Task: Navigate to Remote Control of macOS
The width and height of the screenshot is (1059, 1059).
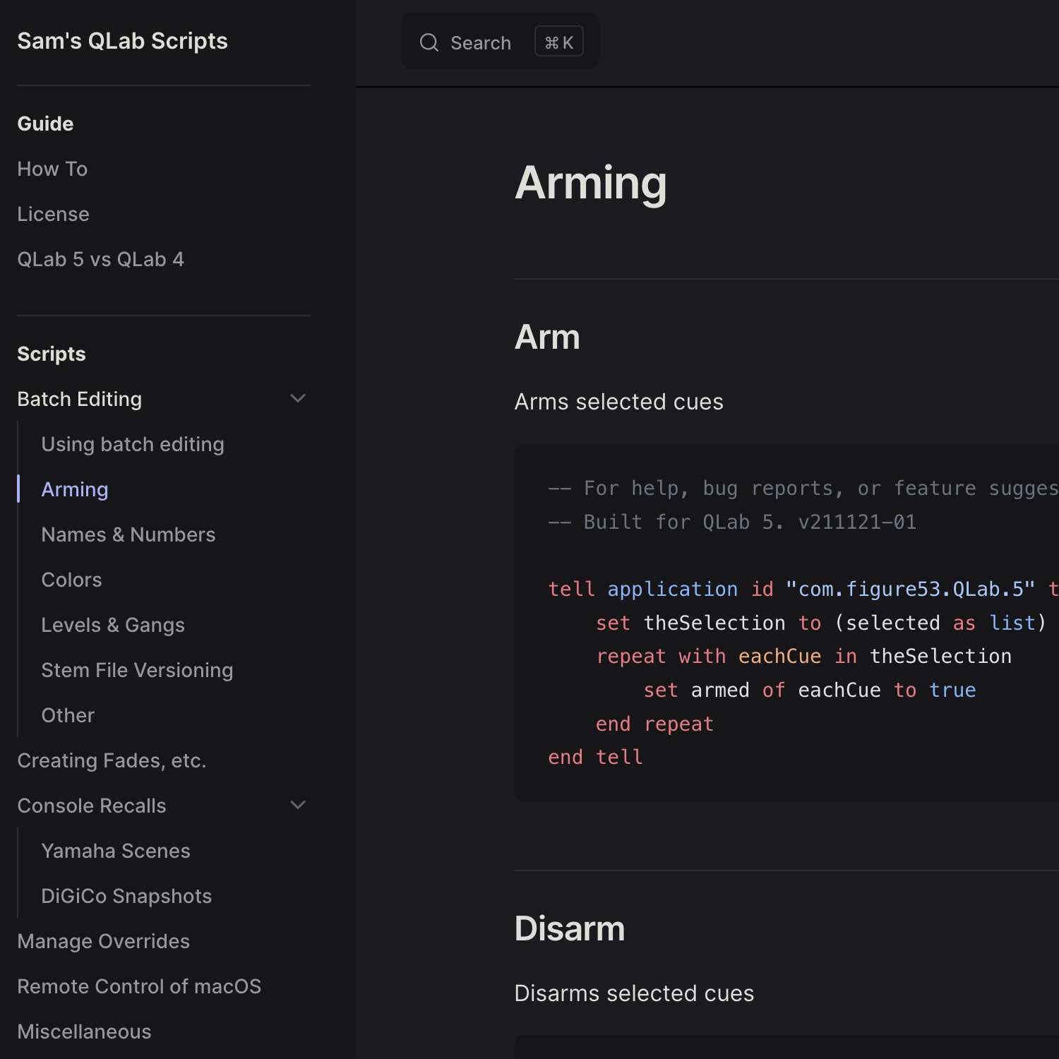Action: tap(139, 986)
